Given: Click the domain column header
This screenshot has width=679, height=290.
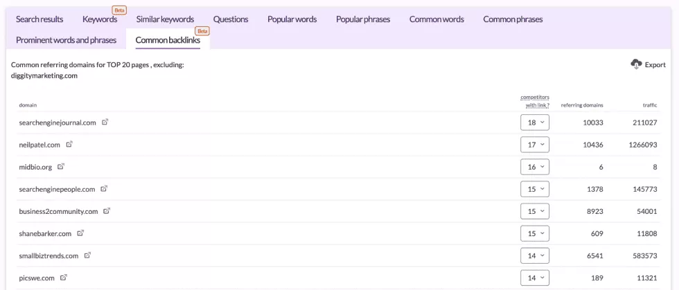Looking at the screenshot, I should pos(27,105).
